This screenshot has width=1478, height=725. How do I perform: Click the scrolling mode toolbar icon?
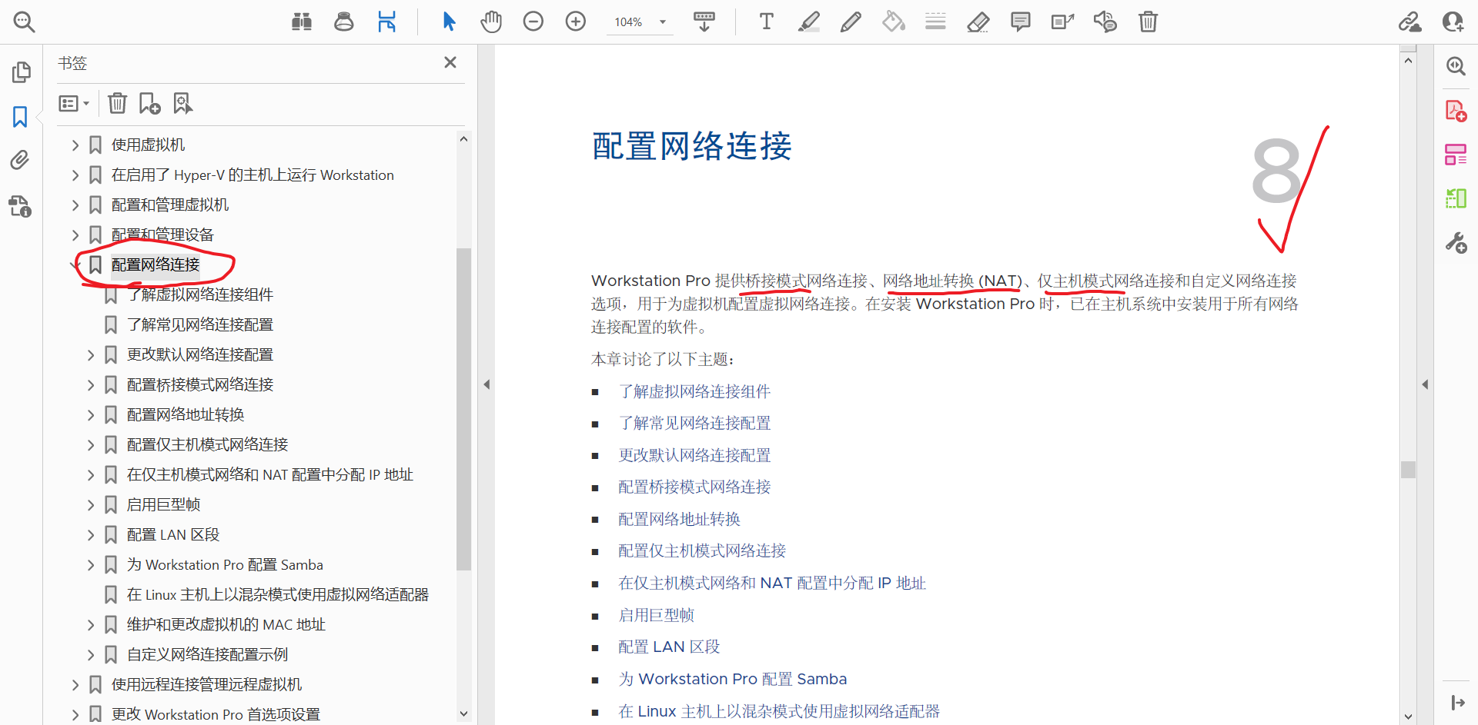click(704, 22)
